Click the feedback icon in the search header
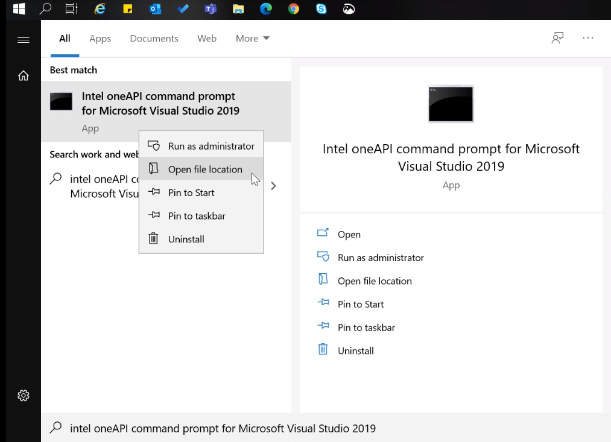 tap(557, 38)
